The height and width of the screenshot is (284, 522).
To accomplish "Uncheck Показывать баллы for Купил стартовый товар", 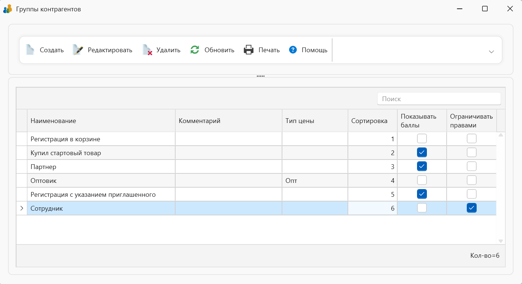I will tap(422, 153).
